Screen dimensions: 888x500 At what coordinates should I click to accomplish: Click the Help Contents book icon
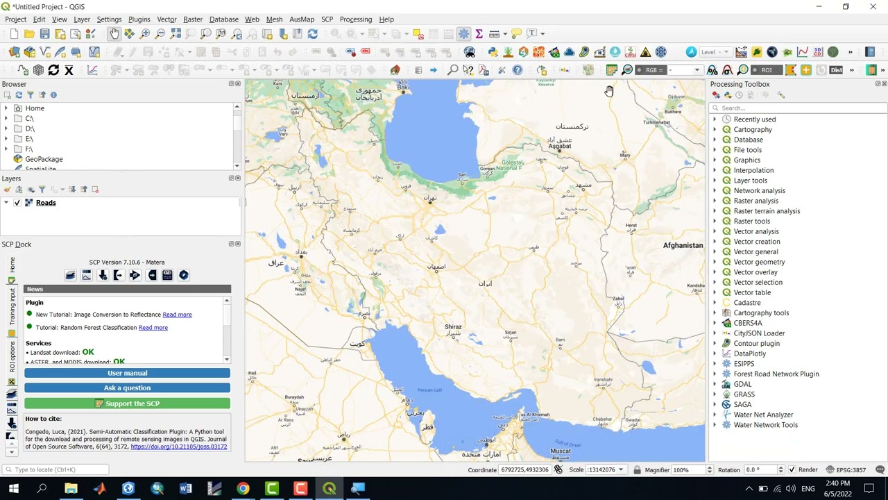870,52
